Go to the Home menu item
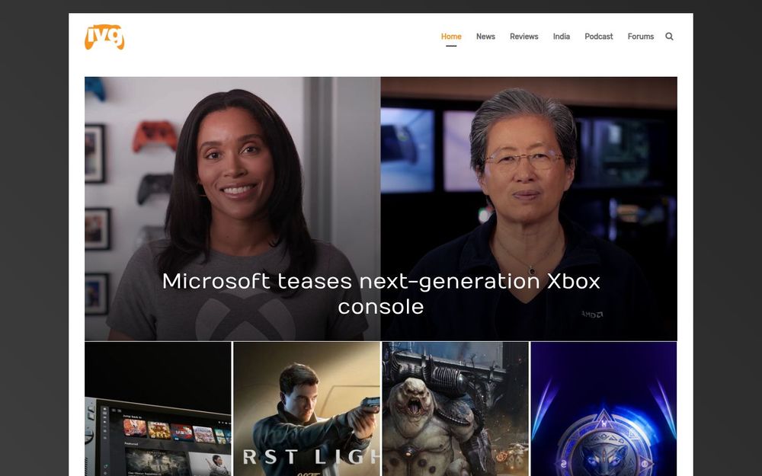The image size is (762, 476). [x=451, y=37]
